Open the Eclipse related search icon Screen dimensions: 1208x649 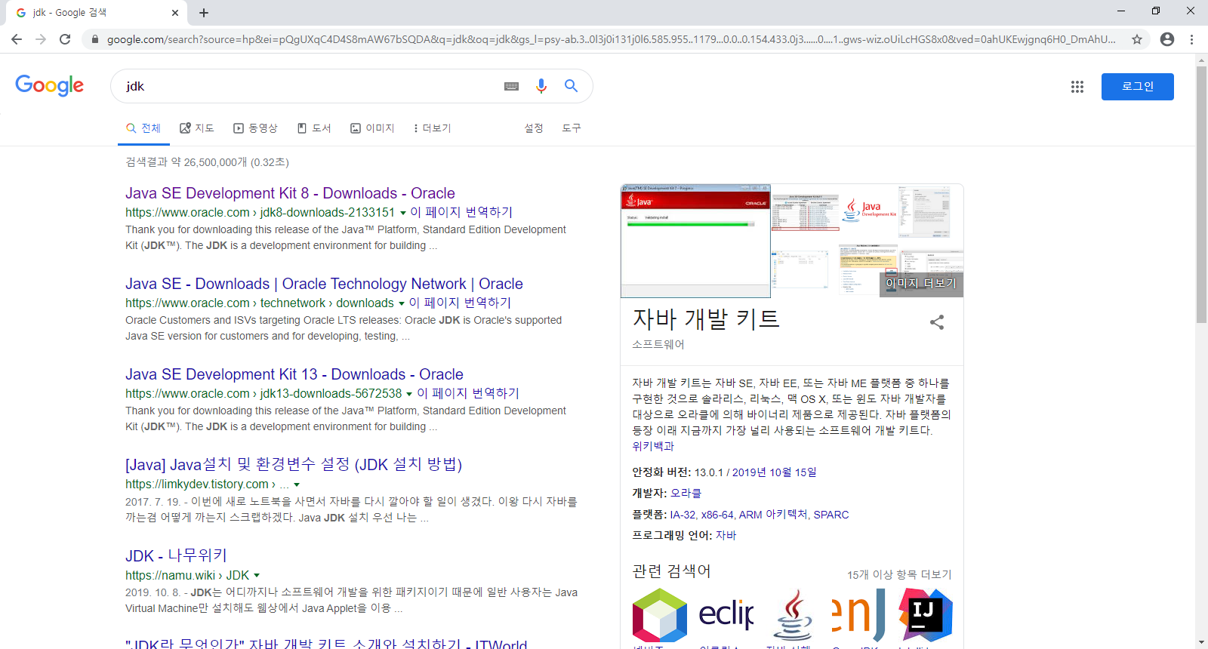coord(726,615)
